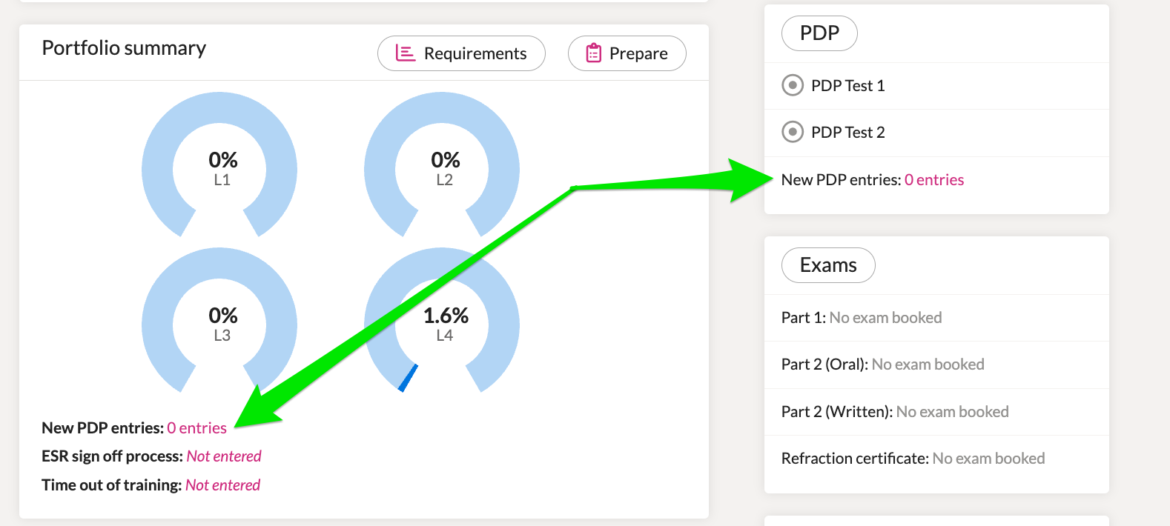Click the L2 0% progress ring
This screenshot has height=526, width=1170.
point(442,164)
